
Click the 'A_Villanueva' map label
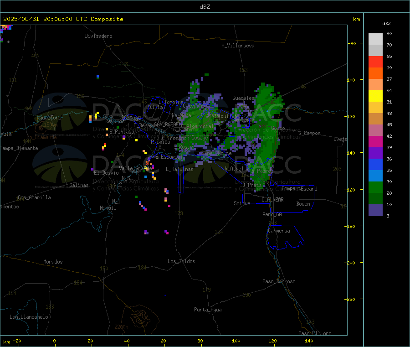pos(238,46)
